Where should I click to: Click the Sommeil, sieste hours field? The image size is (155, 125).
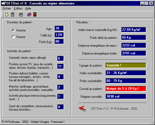(60, 58)
